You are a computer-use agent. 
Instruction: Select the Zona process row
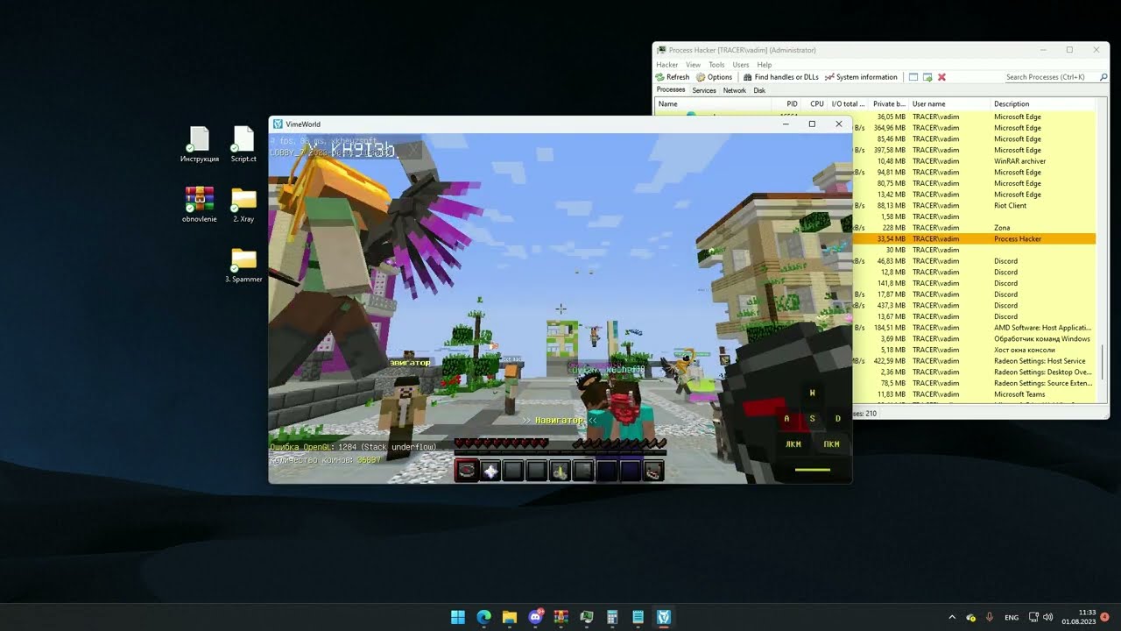(x=974, y=228)
